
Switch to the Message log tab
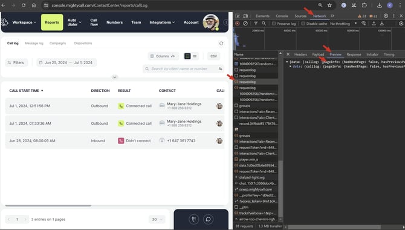tap(34, 43)
